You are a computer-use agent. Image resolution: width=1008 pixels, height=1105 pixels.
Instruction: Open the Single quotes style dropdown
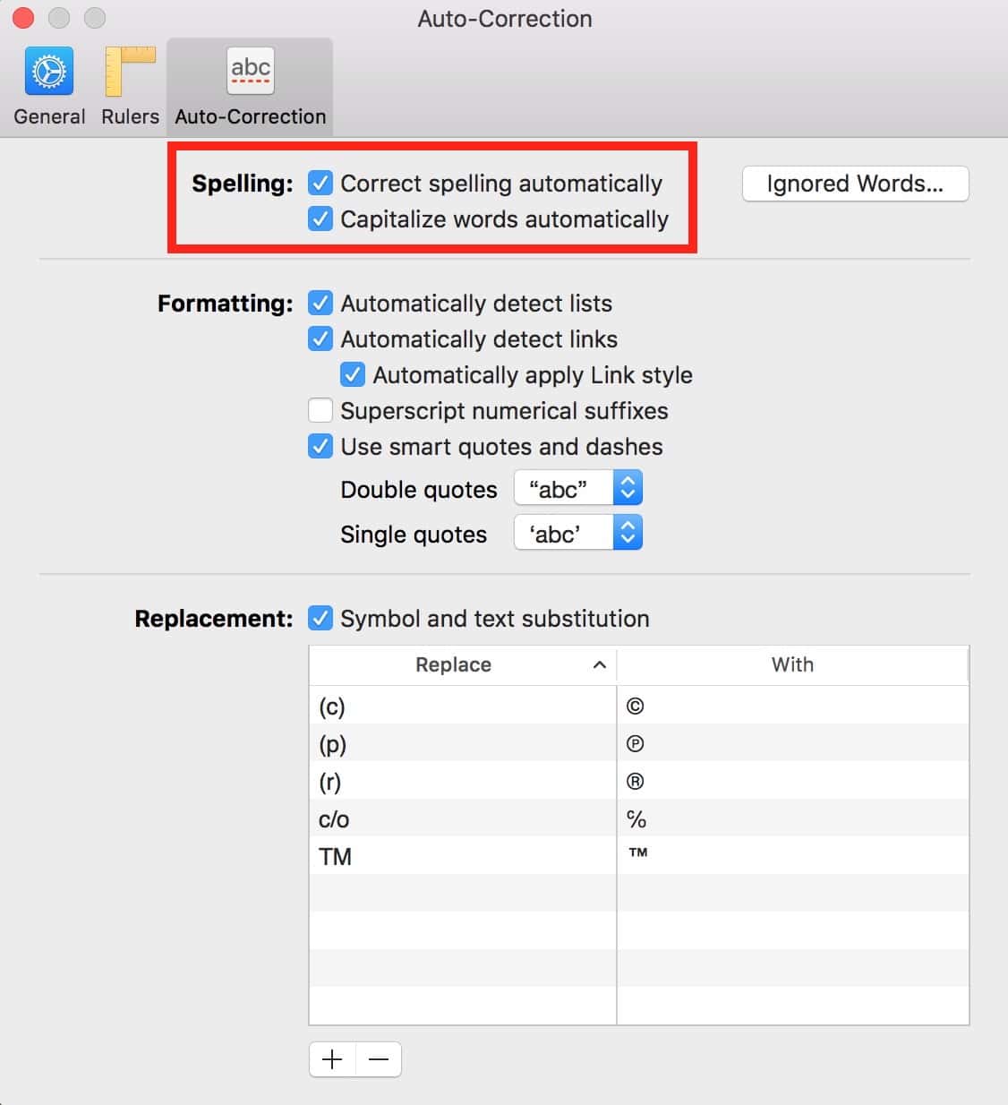578,534
